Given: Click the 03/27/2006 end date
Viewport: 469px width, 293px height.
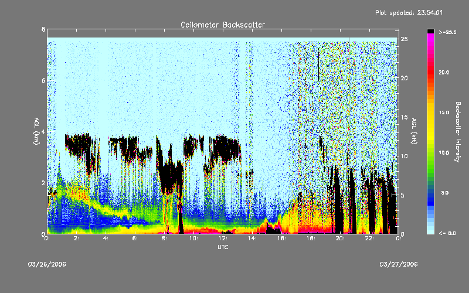Looking at the screenshot, I should (397, 264).
